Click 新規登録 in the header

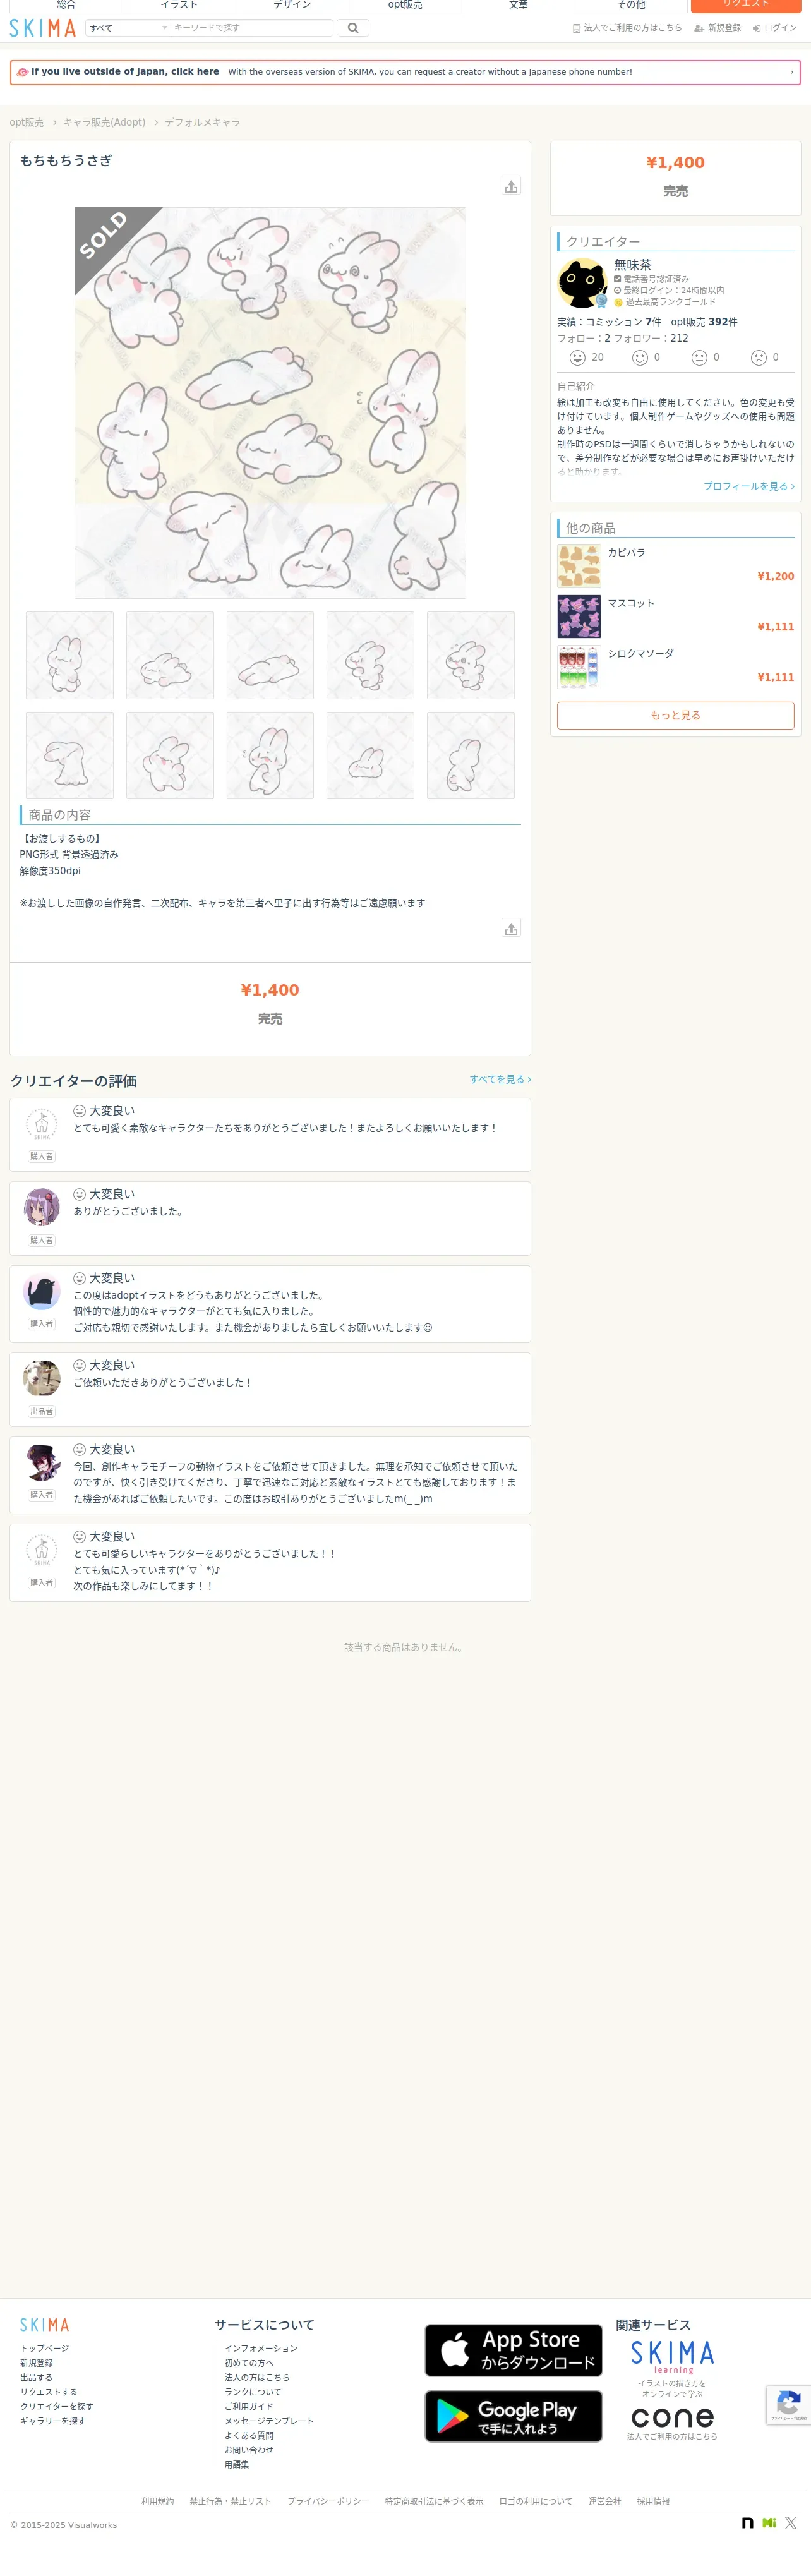(x=718, y=28)
